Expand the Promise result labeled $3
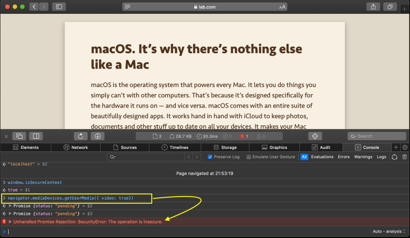The height and width of the screenshot is (238, 410). click(10, 213)
